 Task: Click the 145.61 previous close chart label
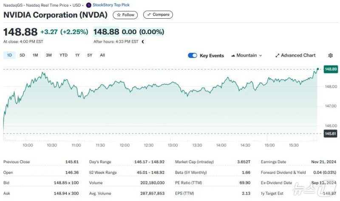(331, 134)
